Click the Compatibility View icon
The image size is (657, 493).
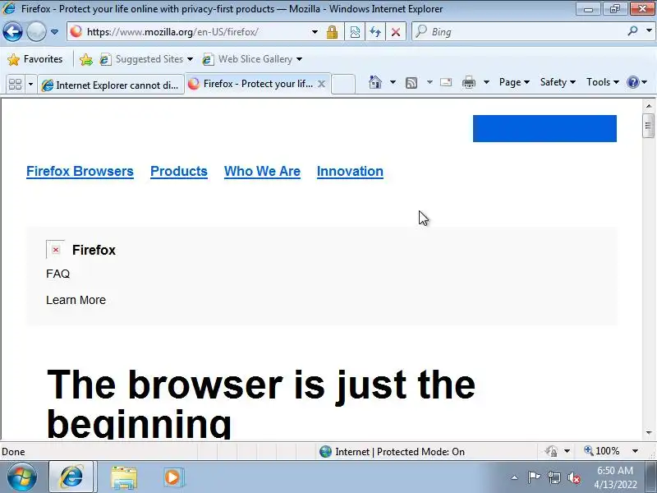pos(355,32)
